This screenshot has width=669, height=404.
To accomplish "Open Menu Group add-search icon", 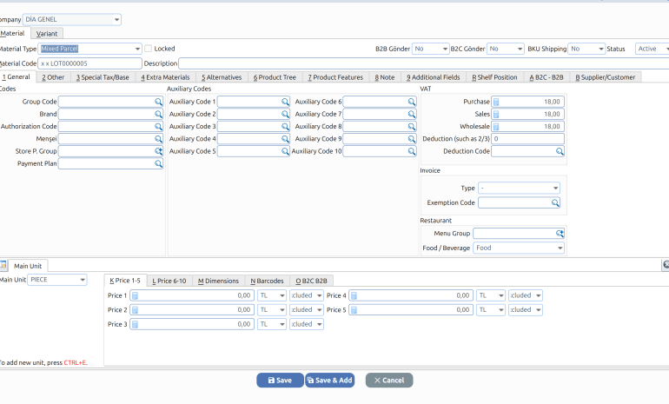I will coord(560,234).
